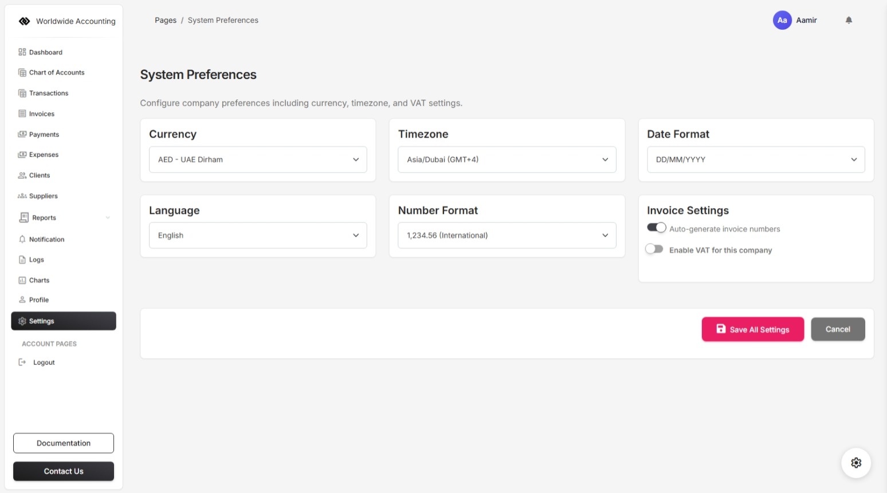Click the Invoices icon in sidebar
Viewport: 887px width, 493px height.
(22, 114)
